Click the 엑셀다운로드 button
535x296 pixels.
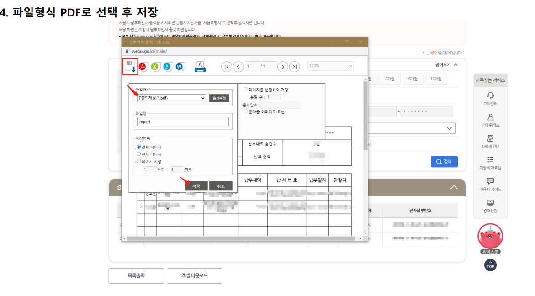[x=194, y=275]
